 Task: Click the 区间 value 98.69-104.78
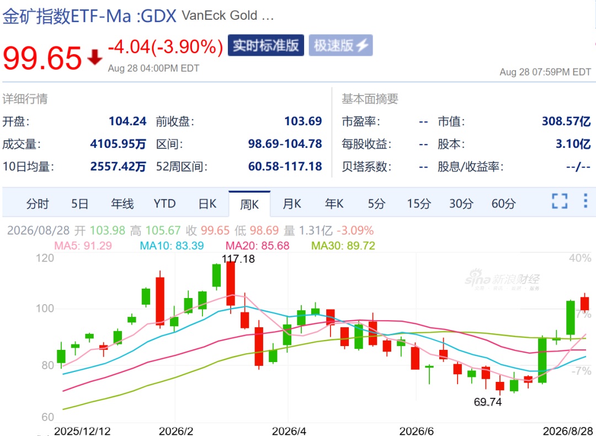pos(285,143)
